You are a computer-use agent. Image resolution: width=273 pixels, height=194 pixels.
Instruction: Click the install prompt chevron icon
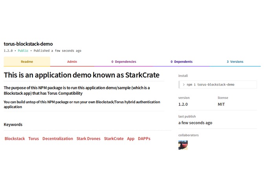(184, 84)
